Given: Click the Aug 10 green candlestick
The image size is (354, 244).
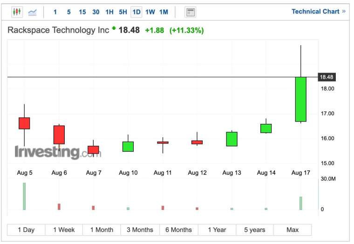Looking at the screenshot, I should point(128,147).
